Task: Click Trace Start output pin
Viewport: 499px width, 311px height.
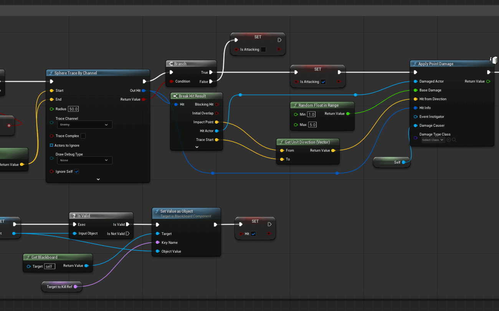Action: (216, 140)
